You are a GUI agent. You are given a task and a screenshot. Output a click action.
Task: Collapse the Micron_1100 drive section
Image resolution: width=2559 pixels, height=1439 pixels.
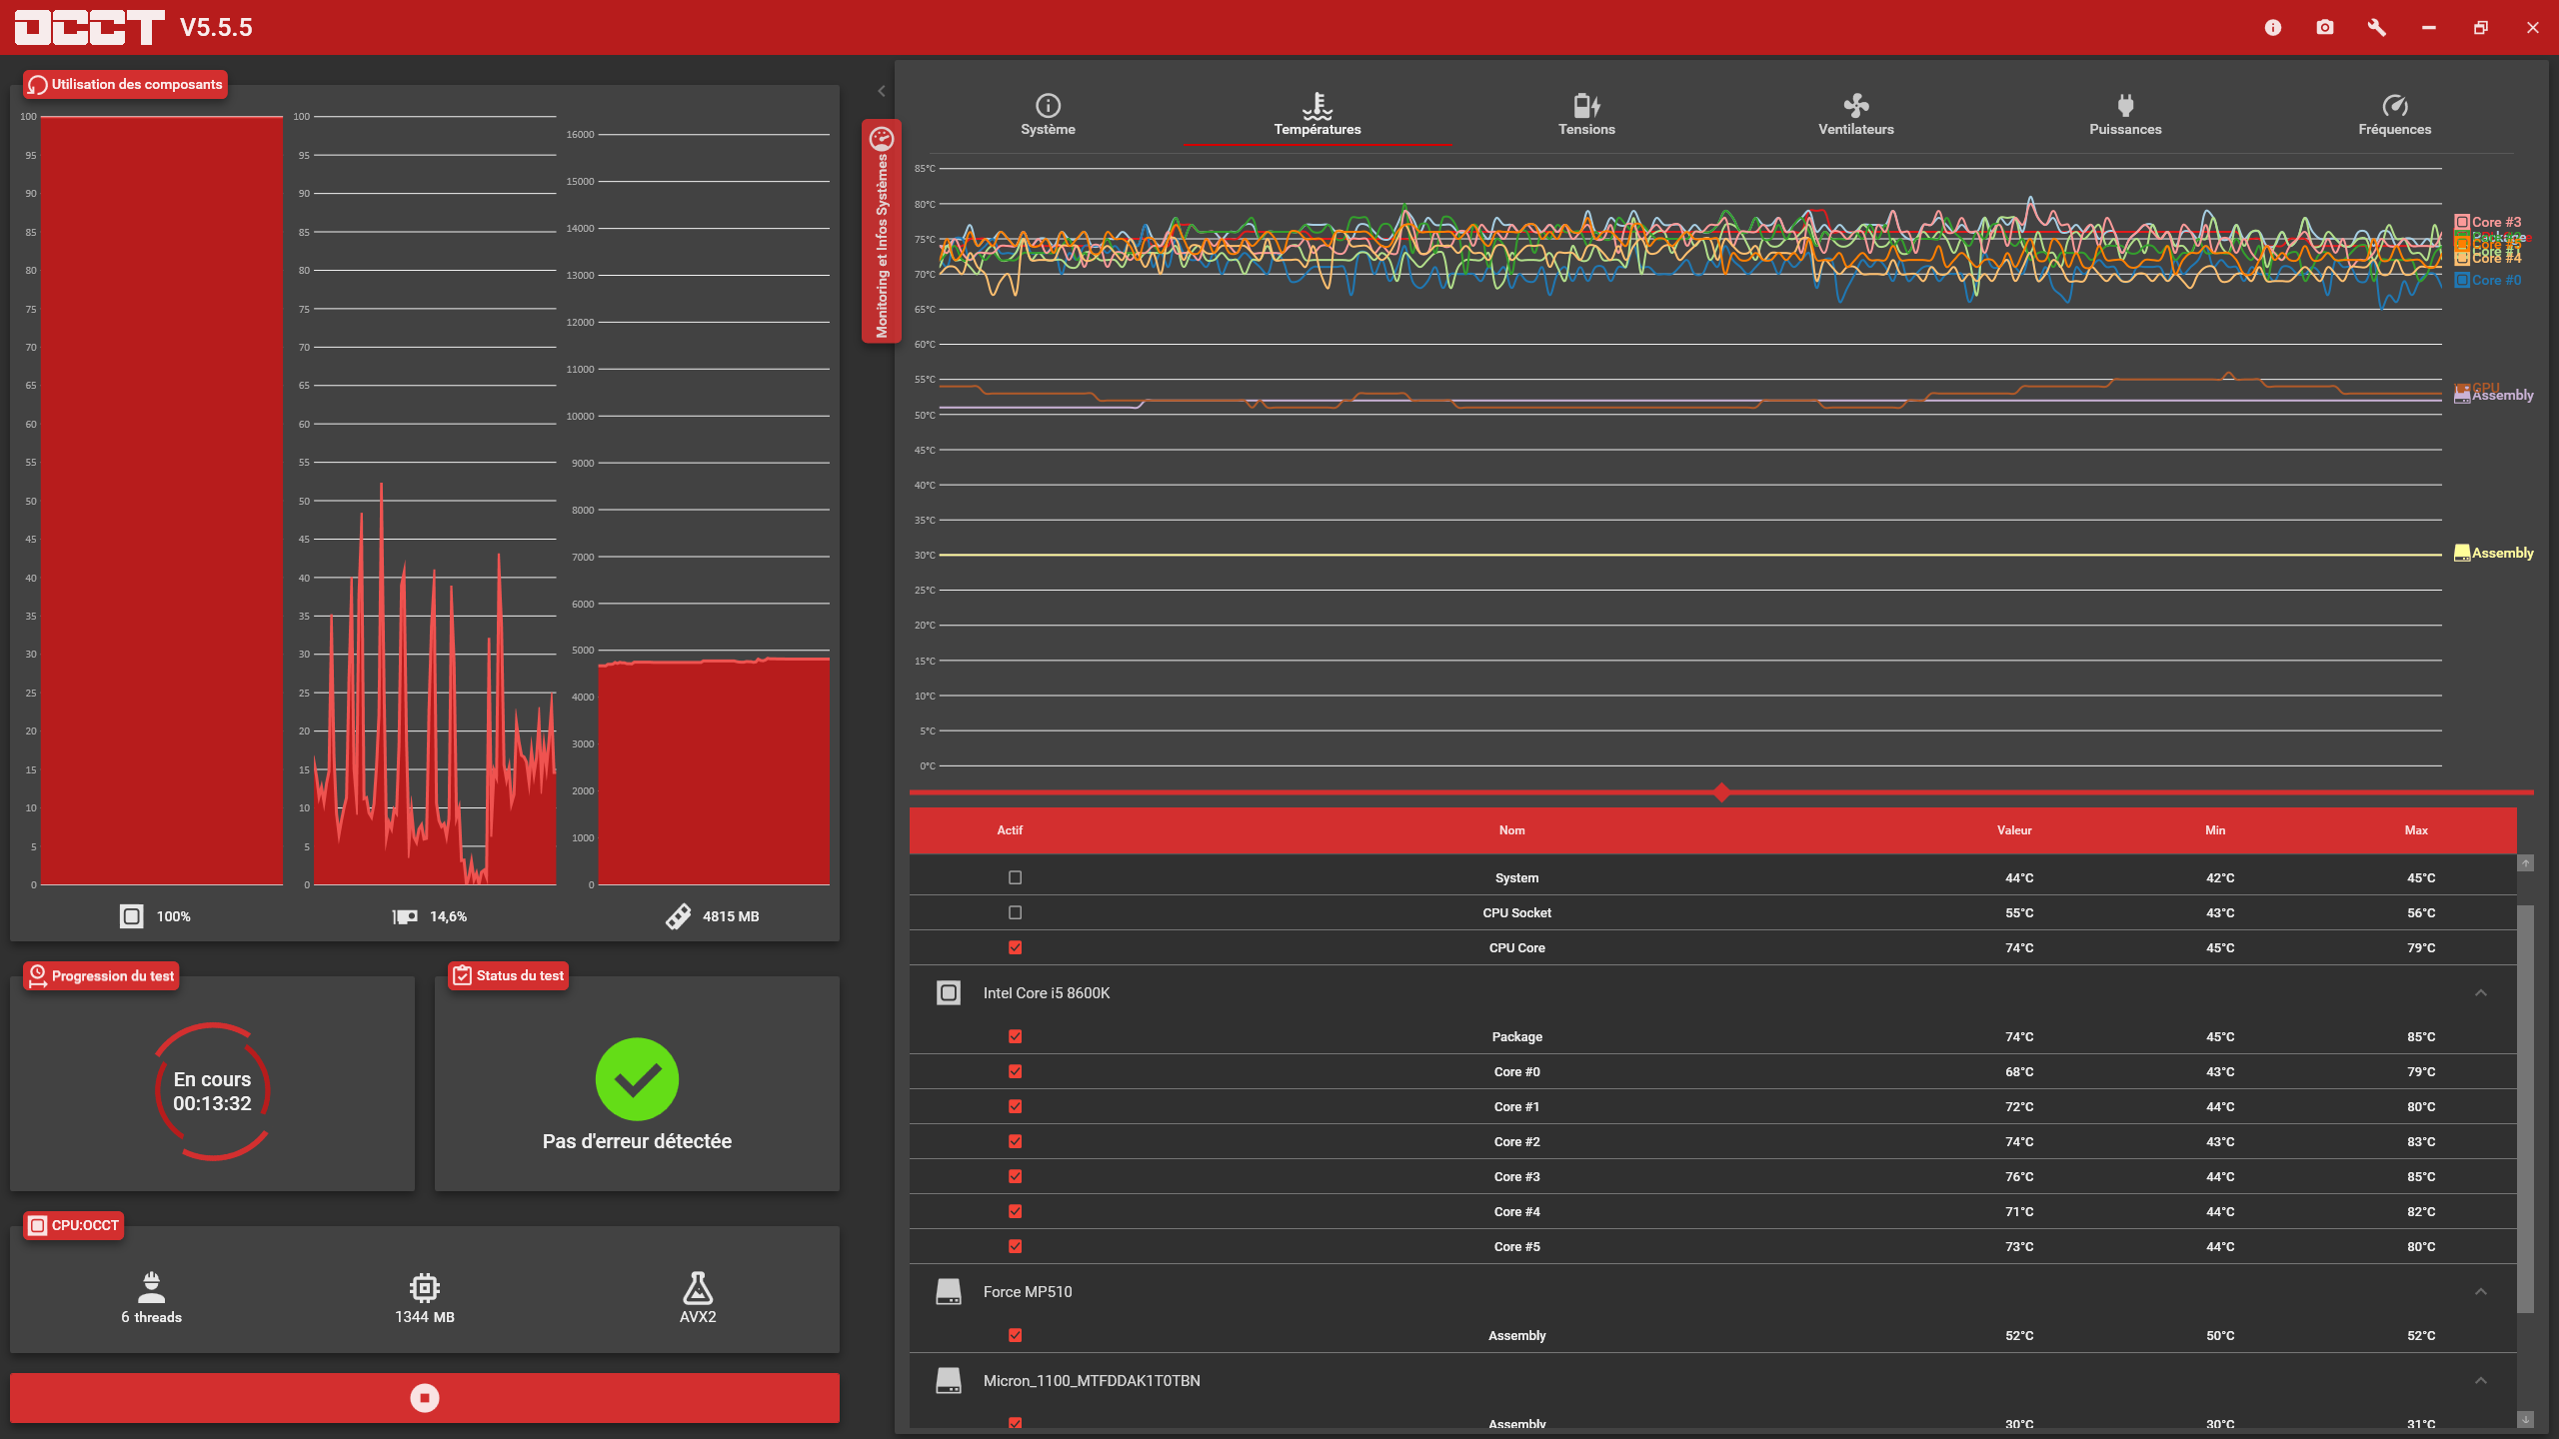point(2480,1380)
